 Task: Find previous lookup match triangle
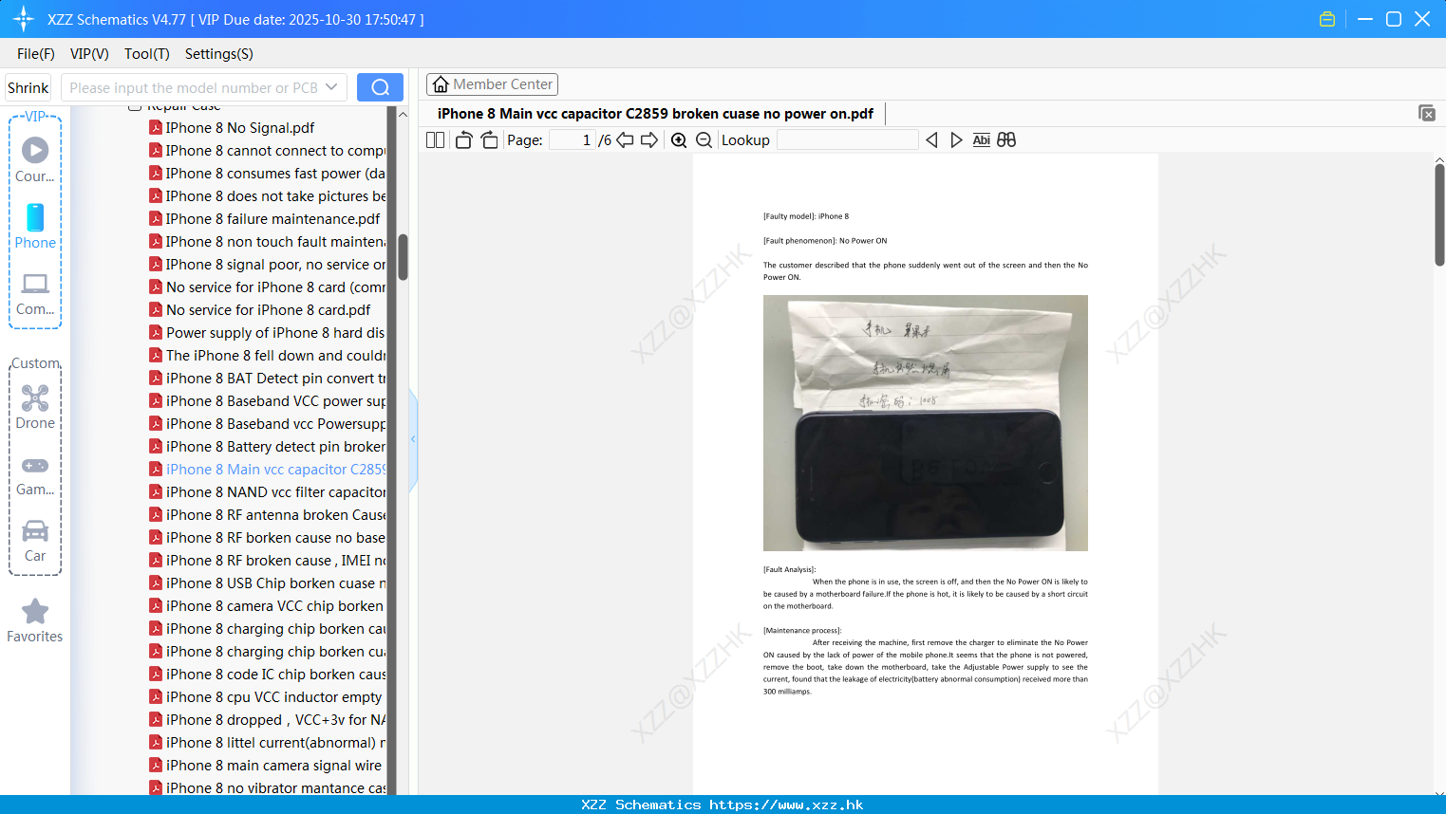tap(931, 140)
